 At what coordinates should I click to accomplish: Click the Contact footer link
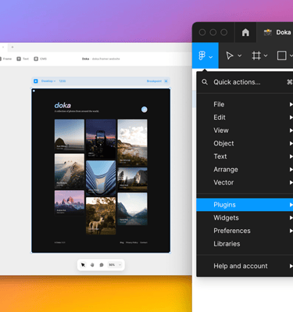(144, 242)
